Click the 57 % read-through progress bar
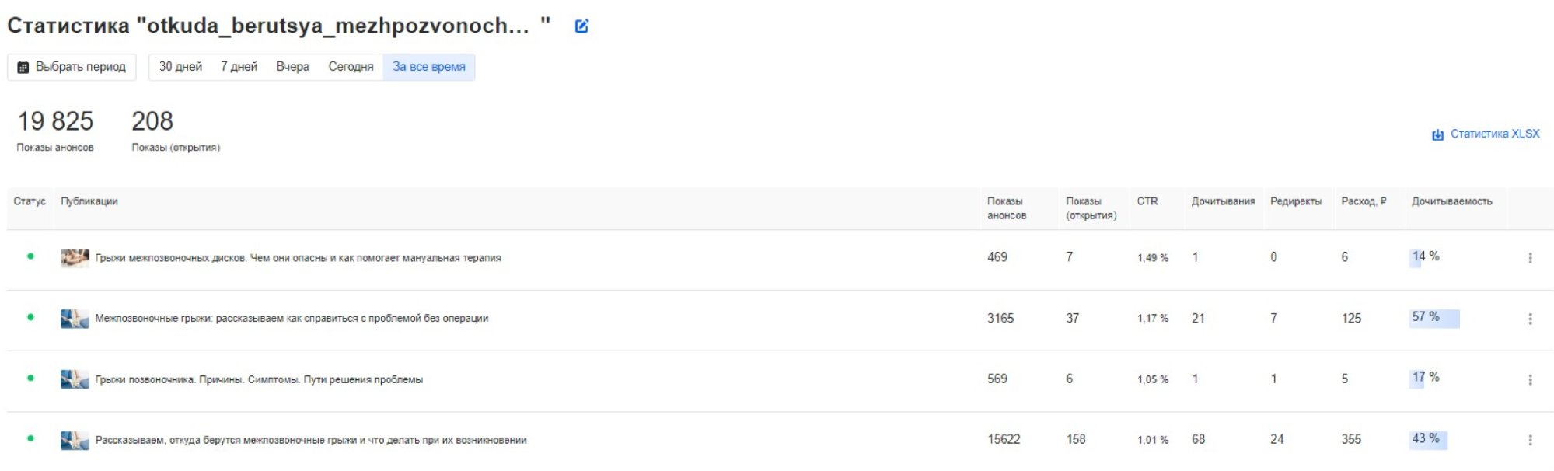Image resolution: width=1554 pixels, height=471 pixels. [1434, 318]
